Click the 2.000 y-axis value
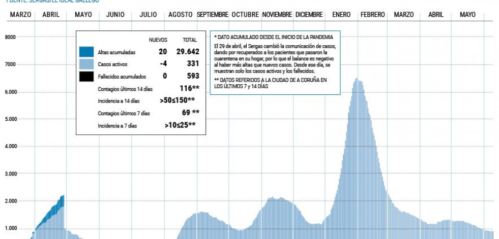 tap(10, 201)
